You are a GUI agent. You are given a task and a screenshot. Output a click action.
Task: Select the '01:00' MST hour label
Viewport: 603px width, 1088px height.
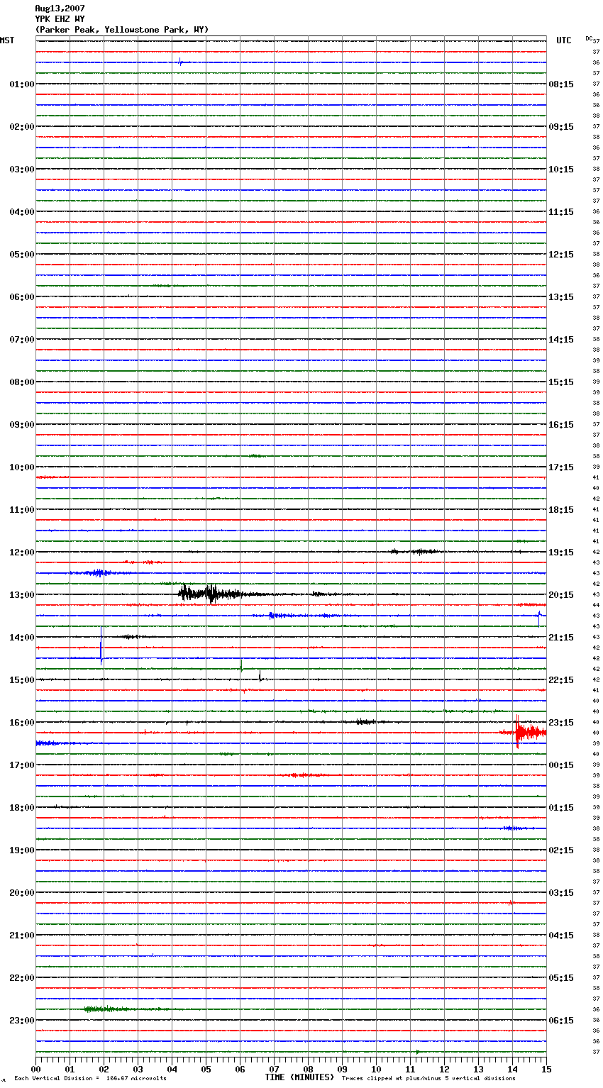click(22, 84)
